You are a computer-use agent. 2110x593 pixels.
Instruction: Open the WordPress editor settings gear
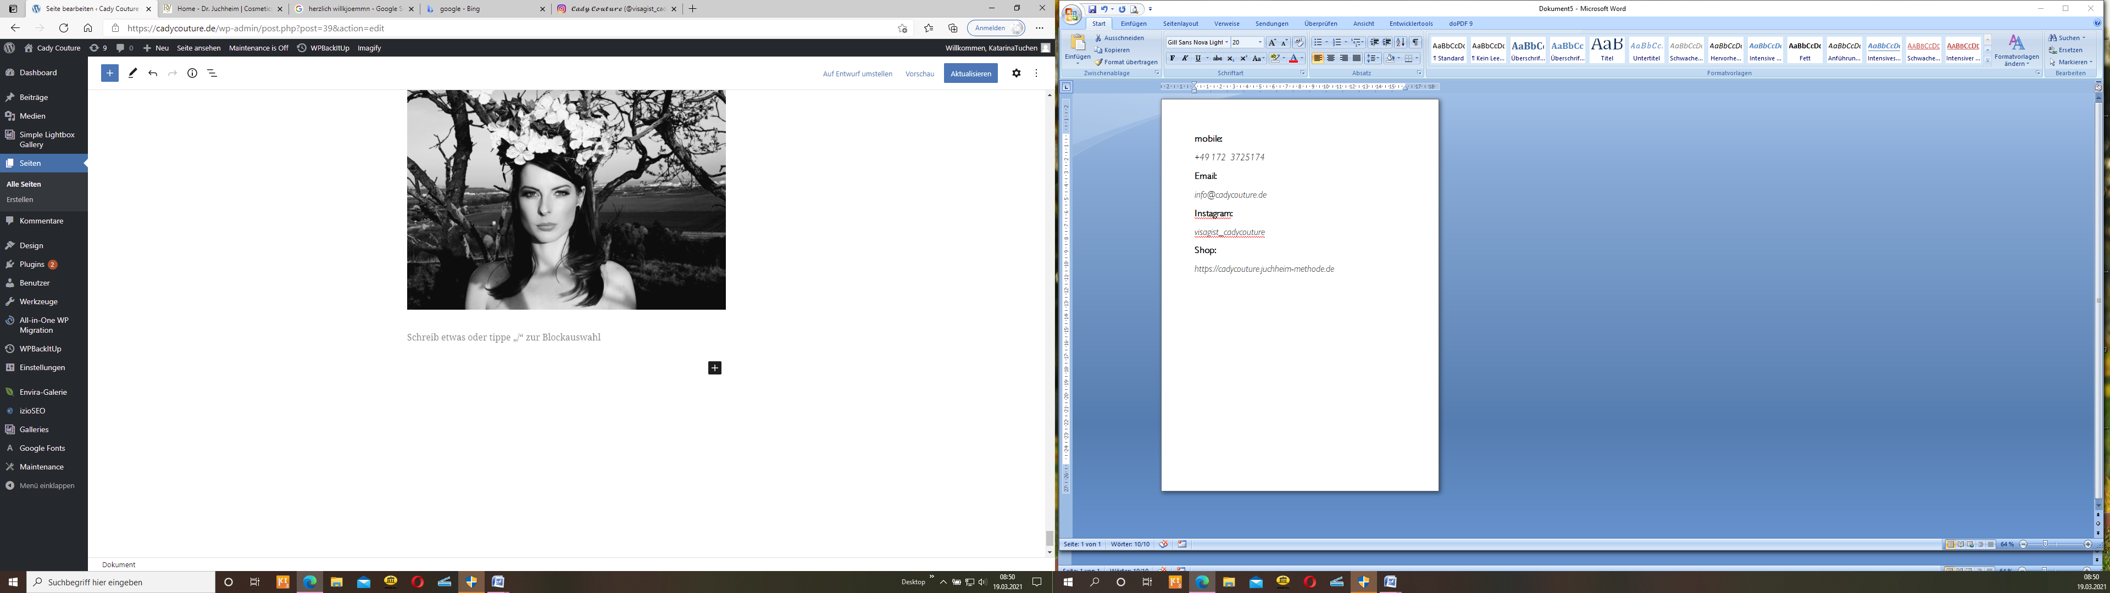[1015, 73]
